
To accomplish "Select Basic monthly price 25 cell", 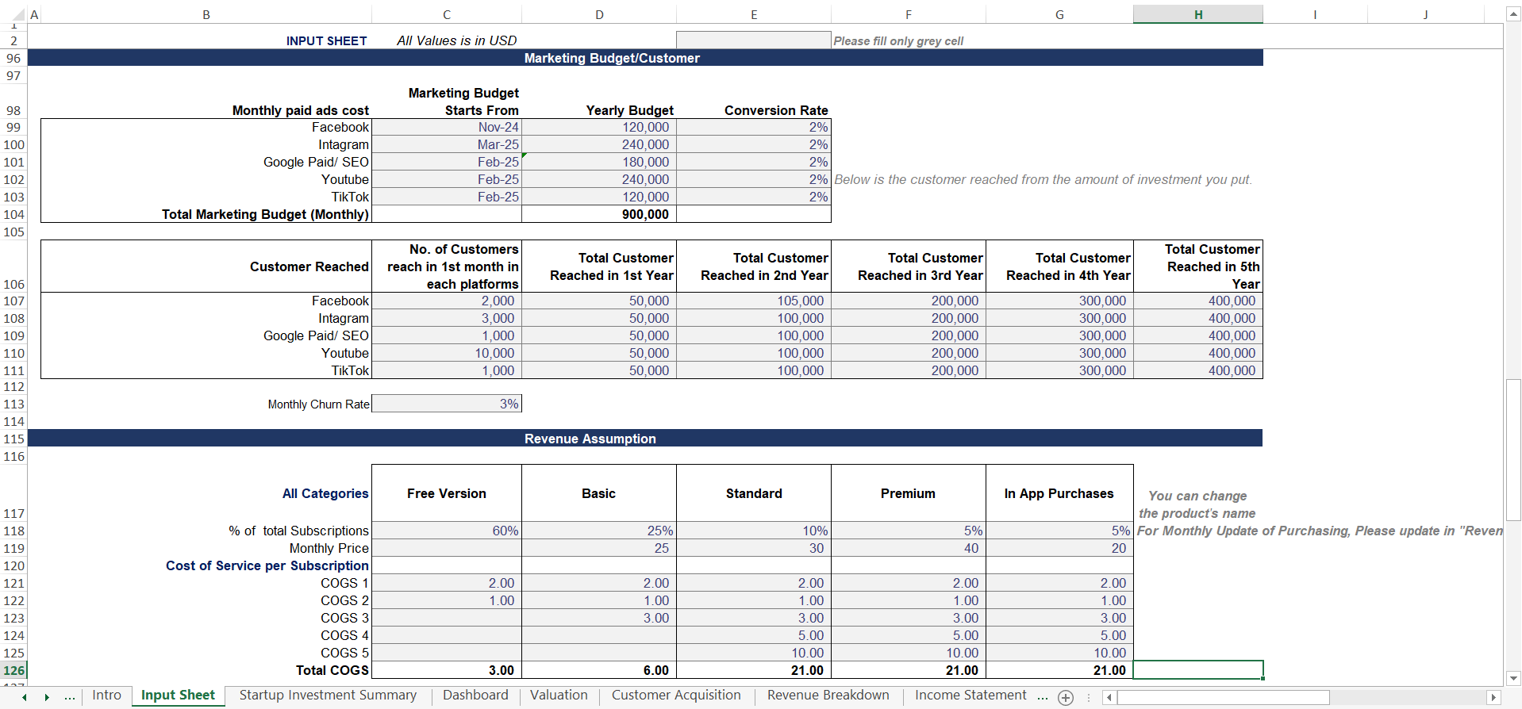I will coord(599,548).
